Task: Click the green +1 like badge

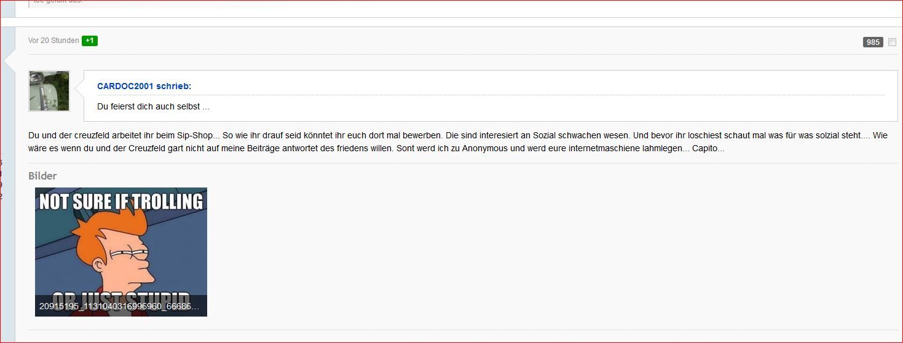Action: [90, 41]
